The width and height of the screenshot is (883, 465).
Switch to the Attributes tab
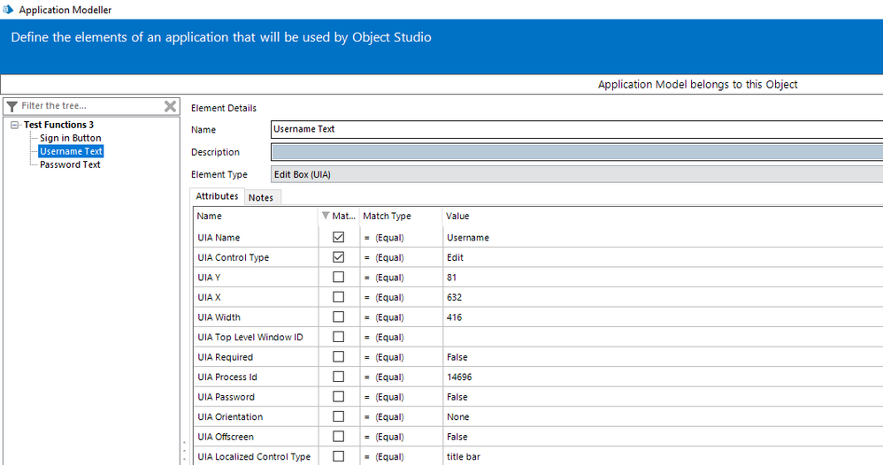[x=217, y=196]
